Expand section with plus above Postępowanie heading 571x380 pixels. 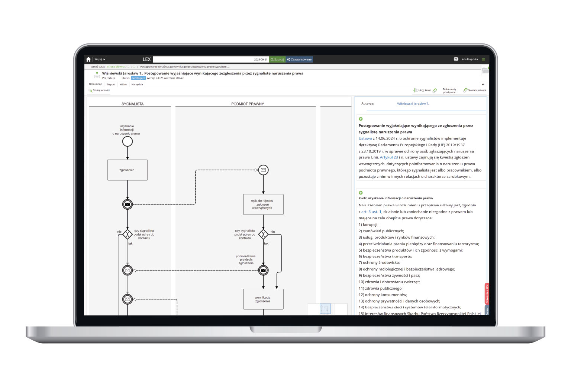click(x=361, y=119)
